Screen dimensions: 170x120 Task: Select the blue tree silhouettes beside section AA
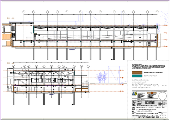(101, 77)
